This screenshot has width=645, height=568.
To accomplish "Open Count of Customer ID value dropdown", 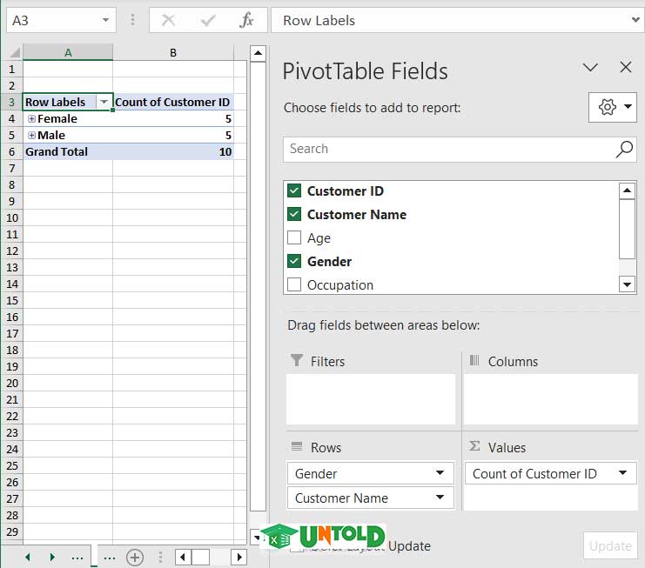I will [x=622, y=473].
